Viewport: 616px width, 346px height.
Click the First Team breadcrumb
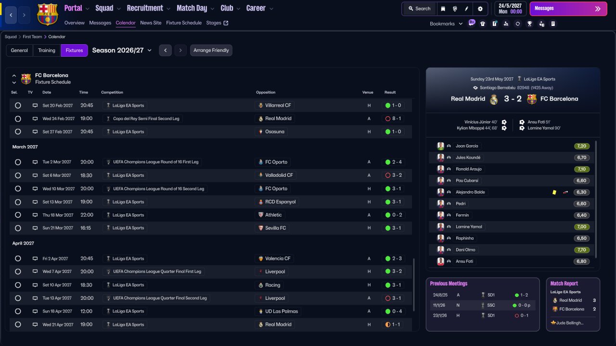[x=32, y=37]
